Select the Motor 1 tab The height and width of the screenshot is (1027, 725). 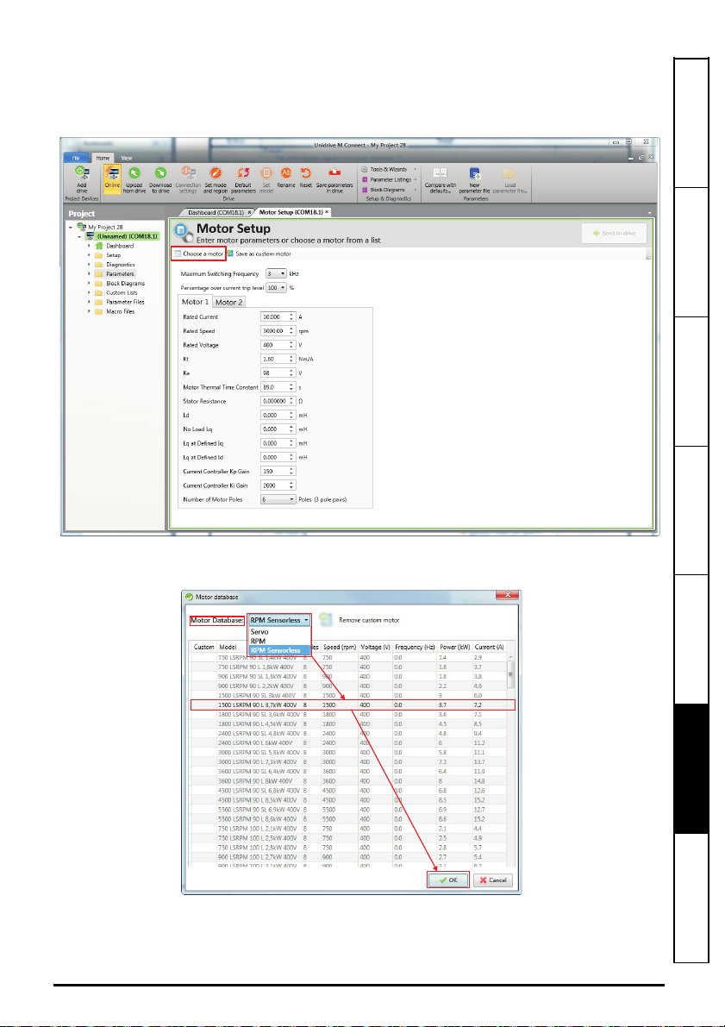click(196, 302)
